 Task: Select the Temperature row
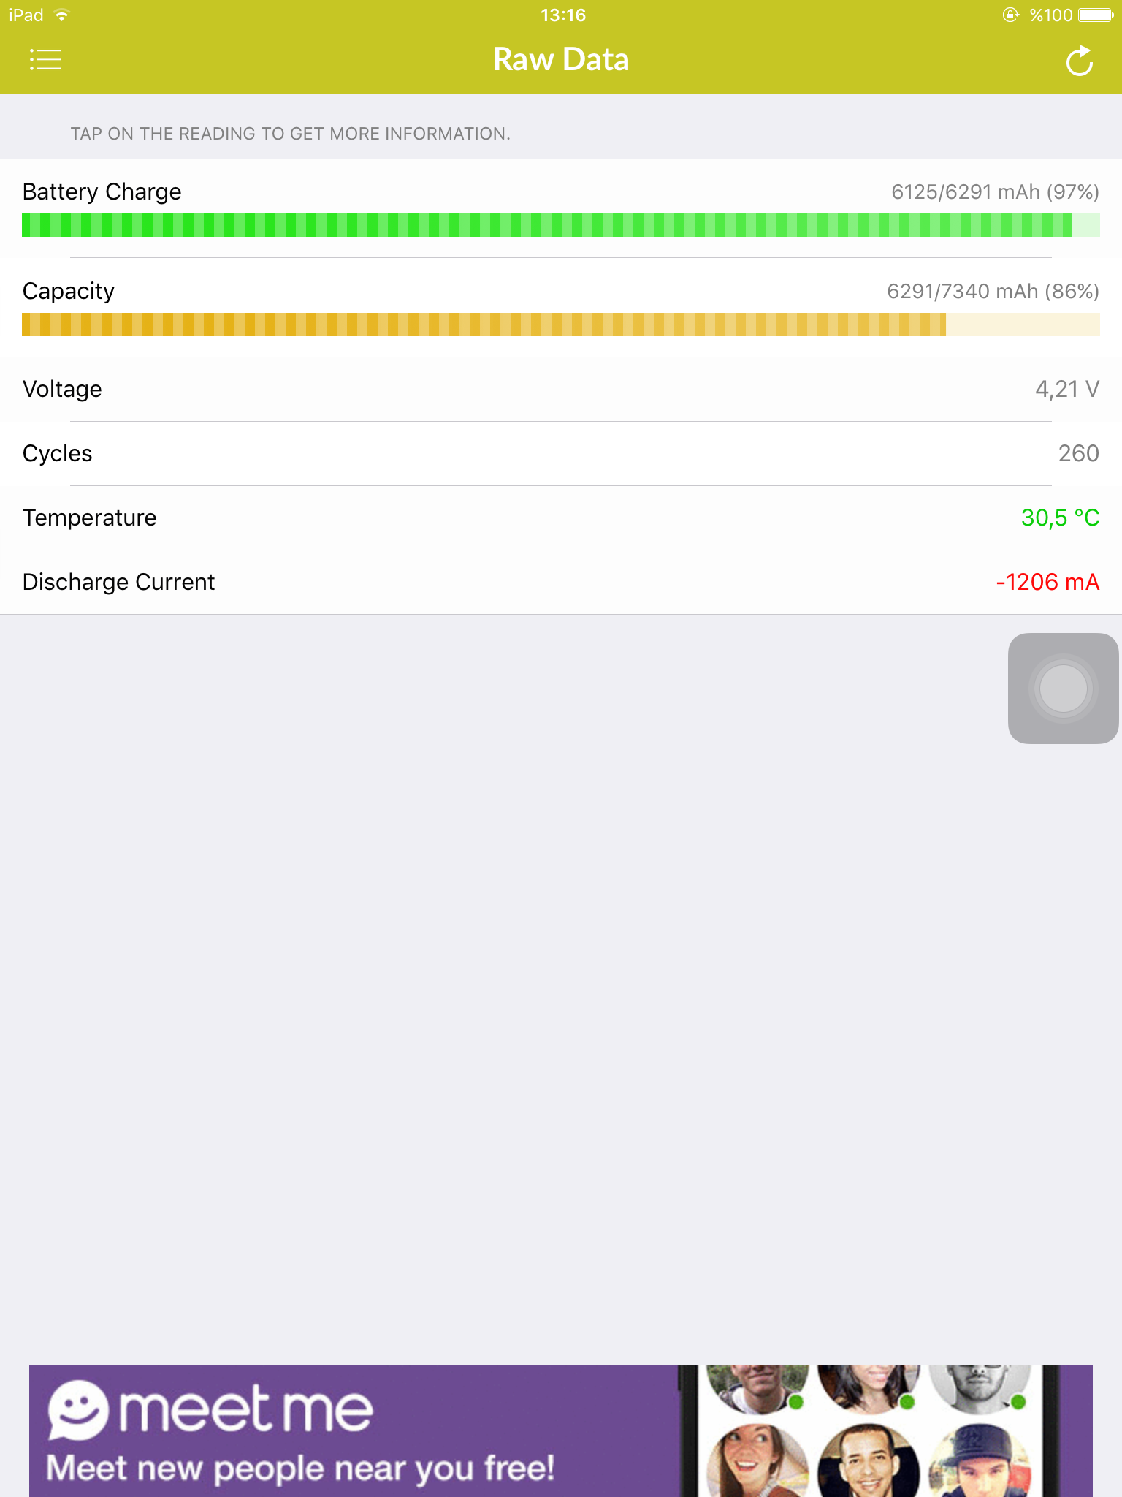561,518
